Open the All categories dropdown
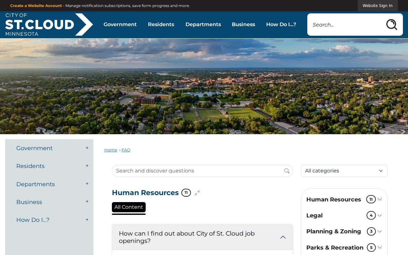 pyautogui.click(x=344, y=171)
